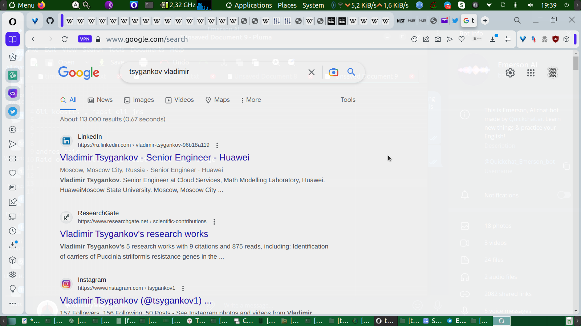
Task: Expand the More search filters menu
Action: point(251,100)
